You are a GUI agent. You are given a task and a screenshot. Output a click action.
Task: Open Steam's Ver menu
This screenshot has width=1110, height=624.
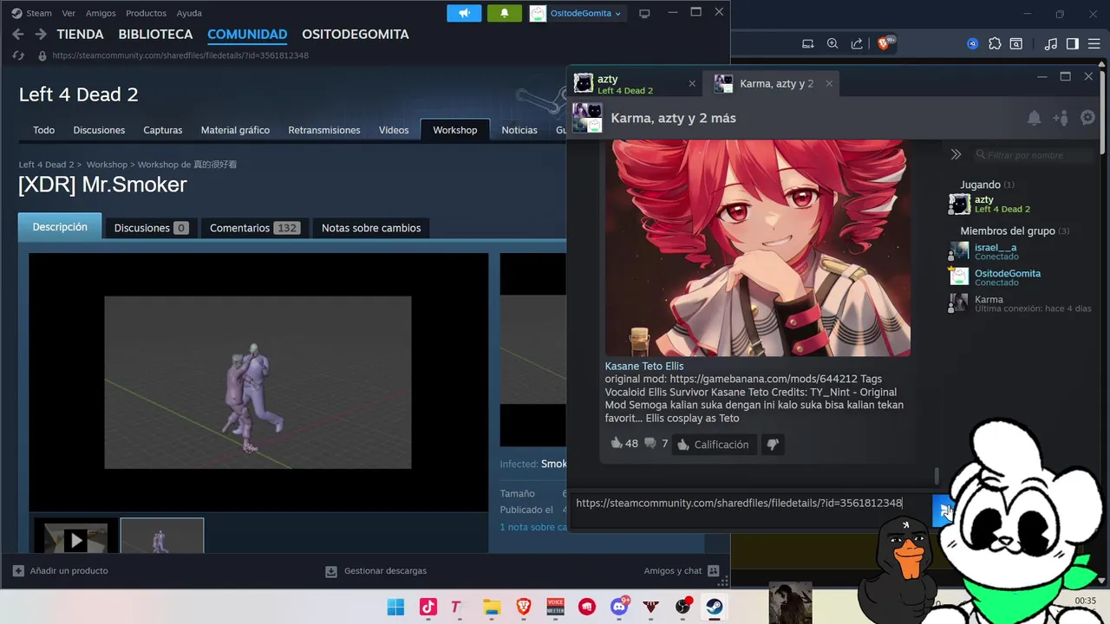69,13
